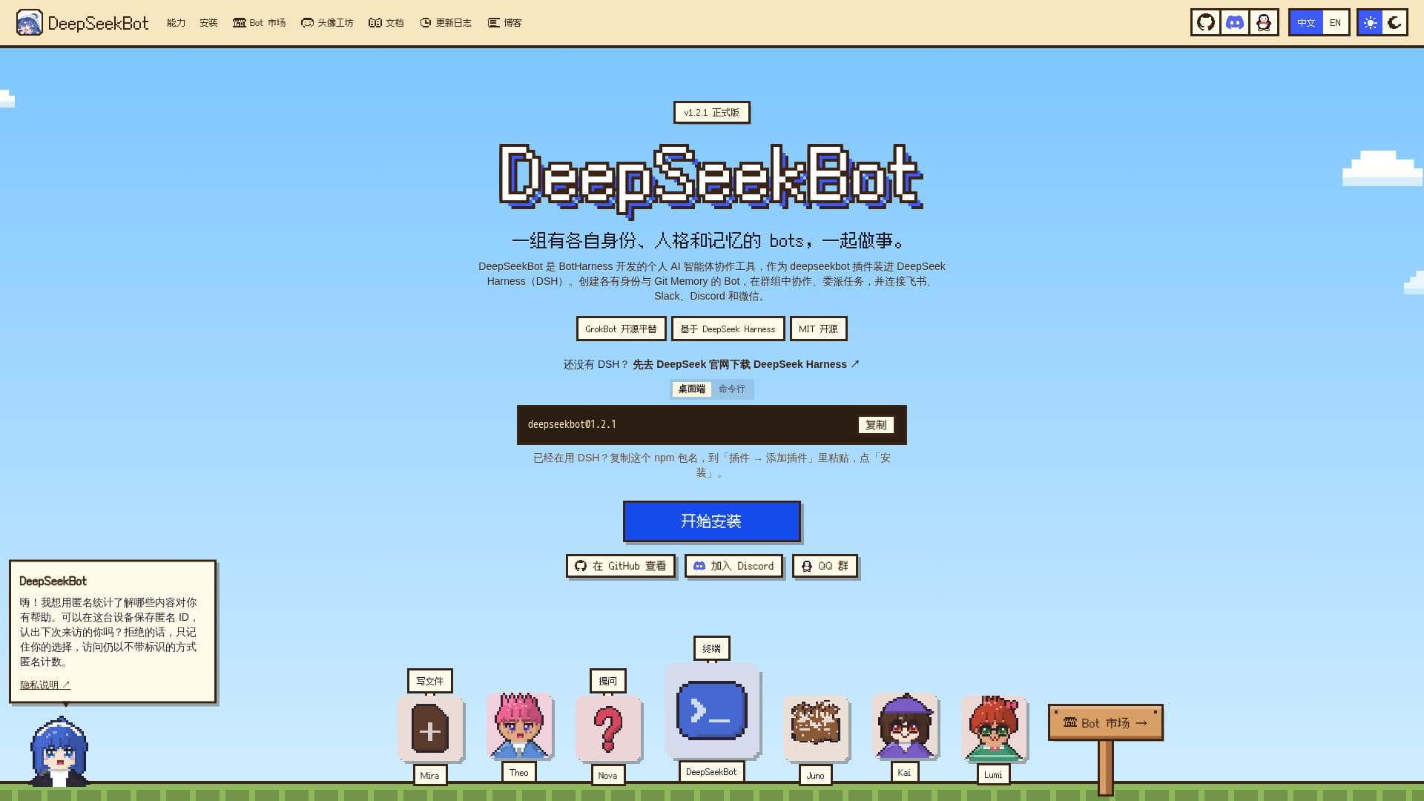Switch language to EN
The height and width of the screenshot is (801, 1424).
point(1335,23)
